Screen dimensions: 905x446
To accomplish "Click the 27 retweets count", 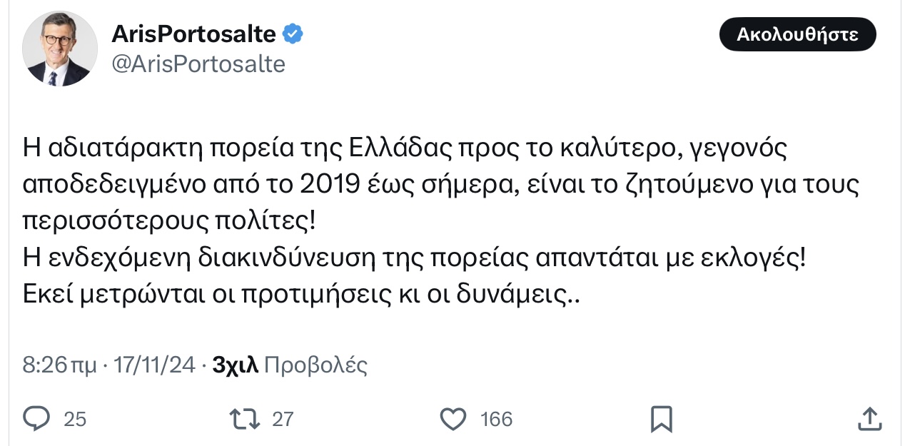I will click(x=283, y=419).
